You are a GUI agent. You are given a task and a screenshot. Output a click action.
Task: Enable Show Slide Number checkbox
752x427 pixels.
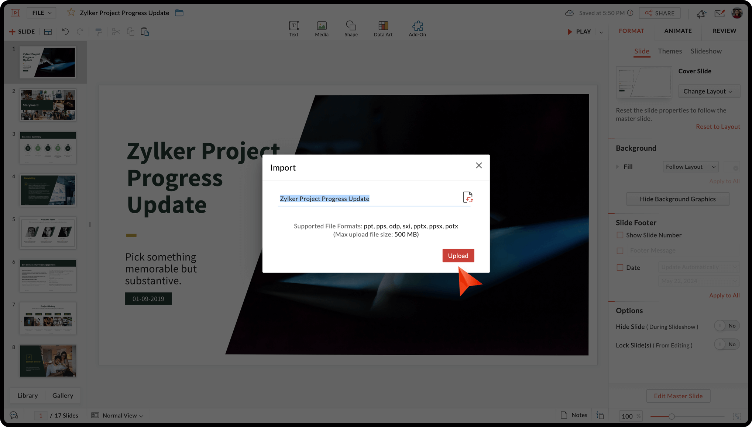coord(620,235)
